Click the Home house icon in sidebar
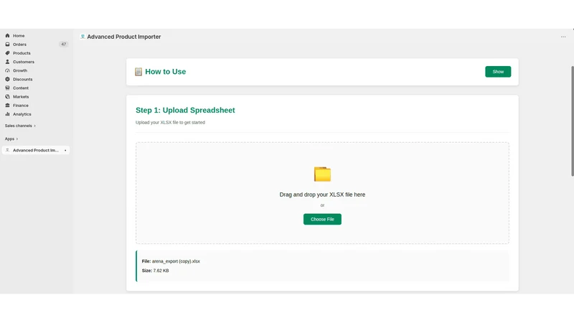The height and width of the screenshot is (323, 574). (7, 35)
